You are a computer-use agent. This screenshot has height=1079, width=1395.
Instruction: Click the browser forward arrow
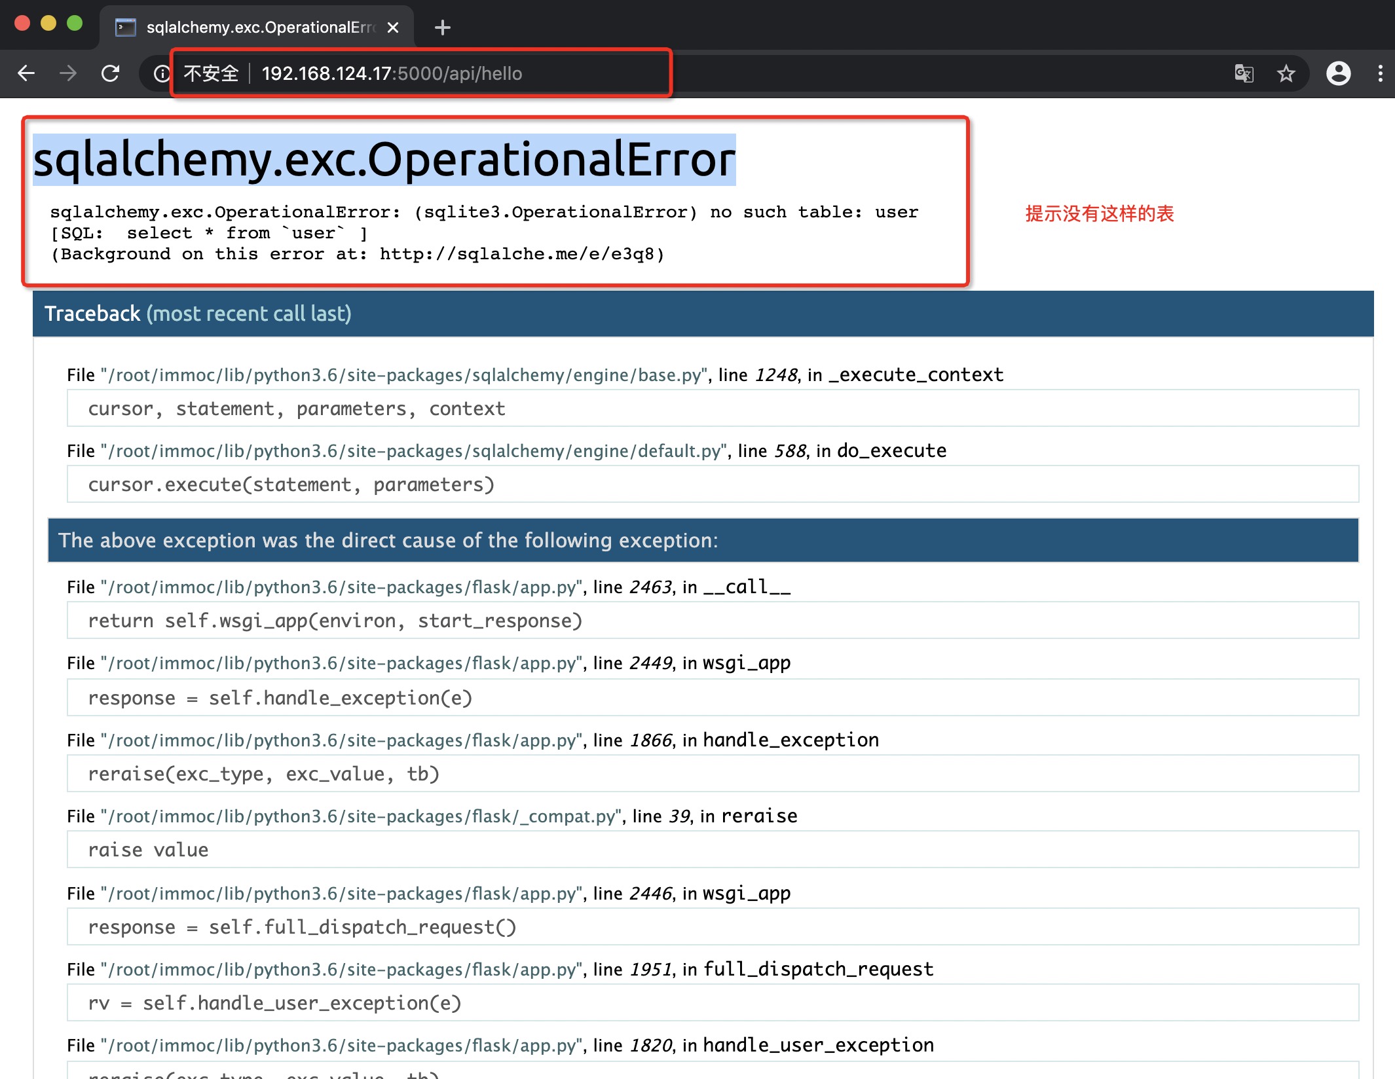(x=68, y=73)
